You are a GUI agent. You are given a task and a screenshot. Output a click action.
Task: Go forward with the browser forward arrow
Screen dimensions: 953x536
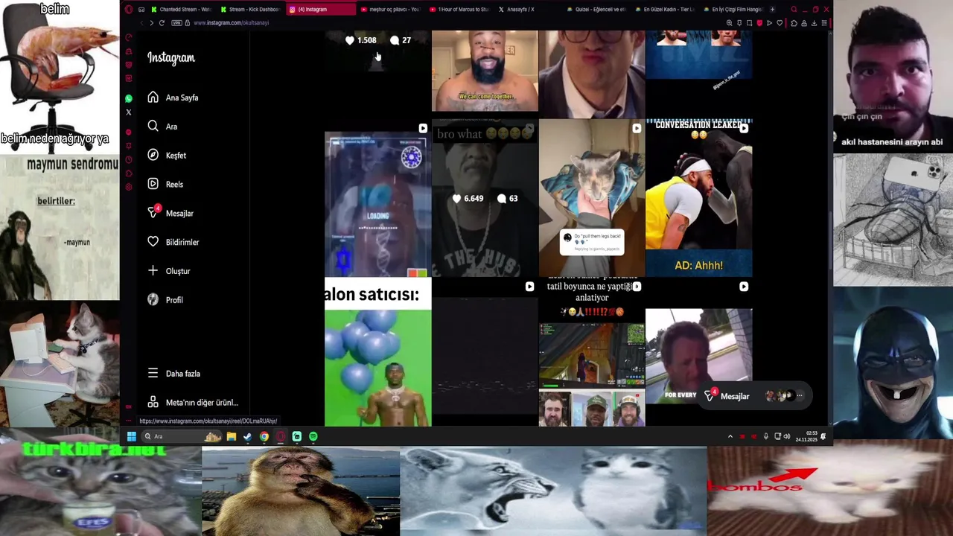(x=151, y=23)
